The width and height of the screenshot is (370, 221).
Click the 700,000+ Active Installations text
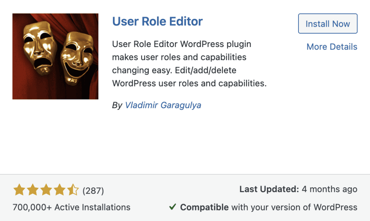[72, 207]
